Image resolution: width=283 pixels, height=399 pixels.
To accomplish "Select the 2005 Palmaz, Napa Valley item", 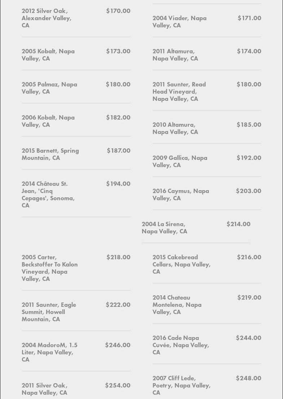I will point(49,88).
